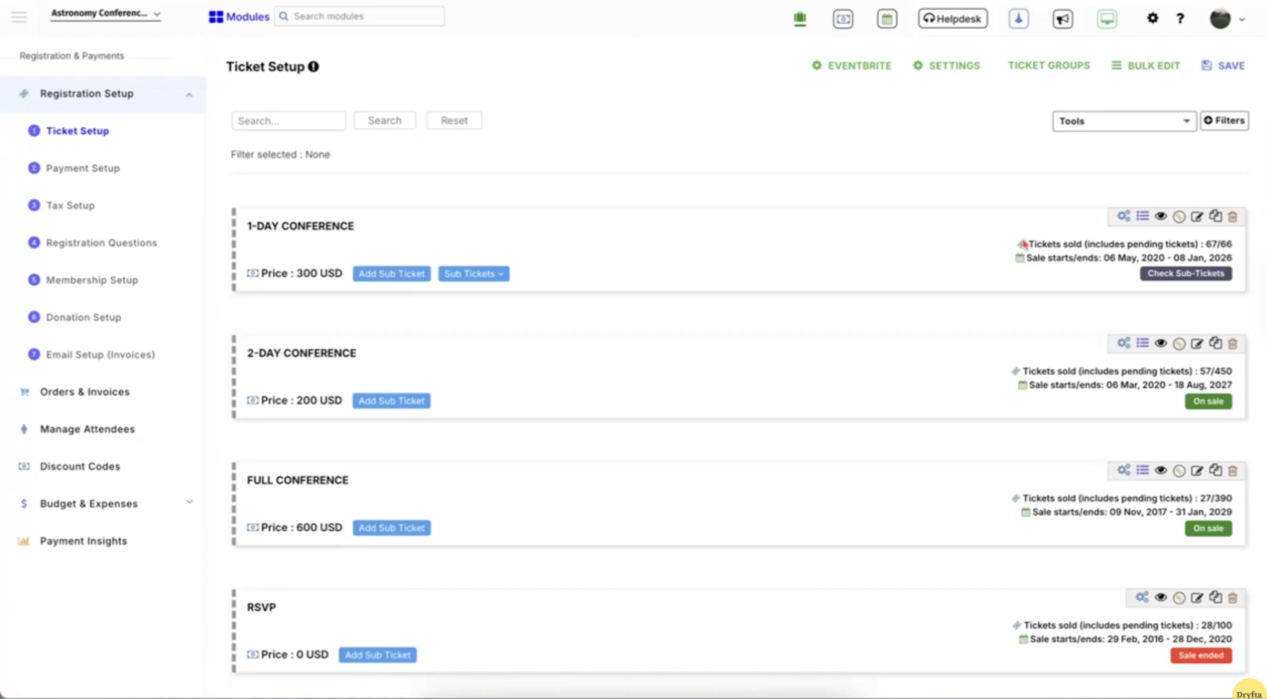Expand the Sub Tickets dropdown button
This screenshot has height=699, width=1267.
pos(473,274)
